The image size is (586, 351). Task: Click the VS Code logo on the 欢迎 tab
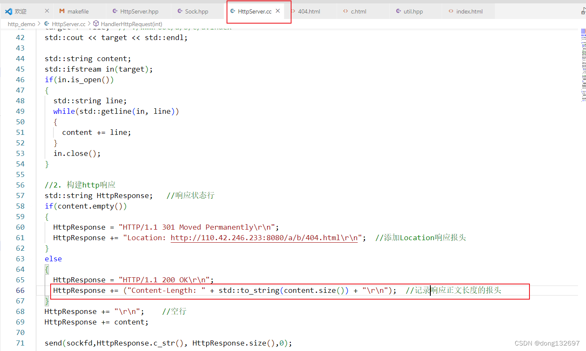[x=8, y=11]
